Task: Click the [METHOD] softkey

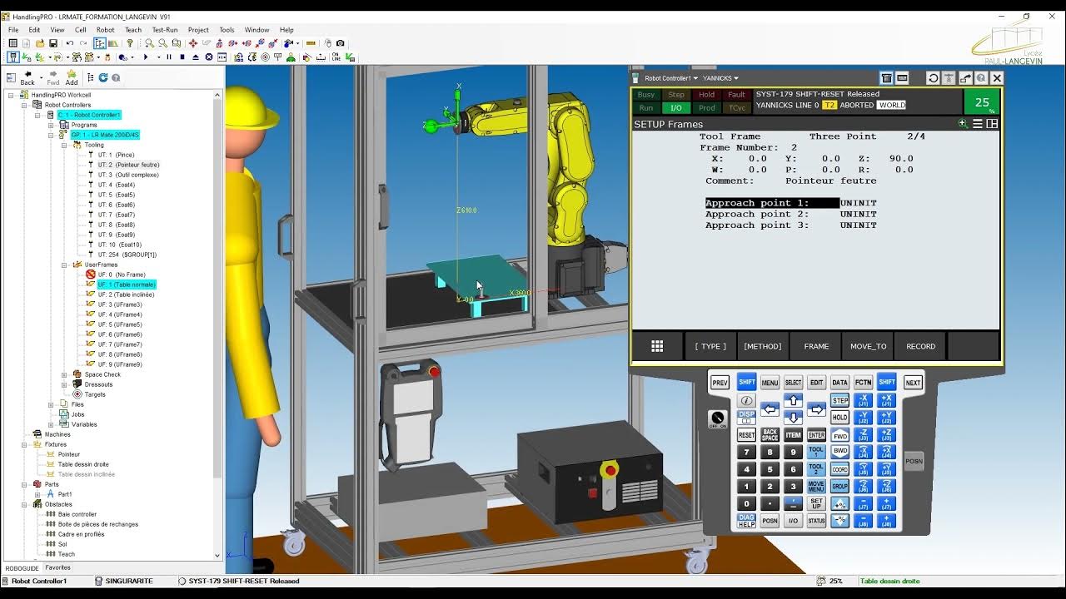Action: [763, 346]
